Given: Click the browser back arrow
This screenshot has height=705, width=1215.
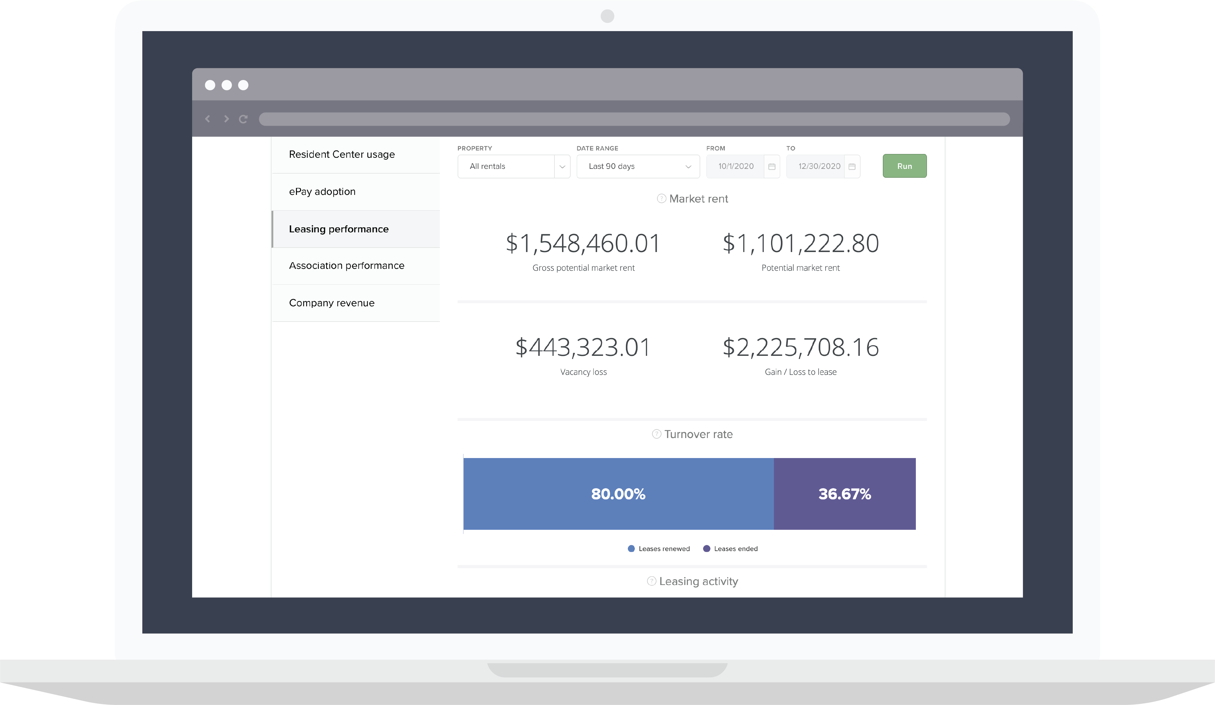Looking at the screenshot, I should click(208, 118).
